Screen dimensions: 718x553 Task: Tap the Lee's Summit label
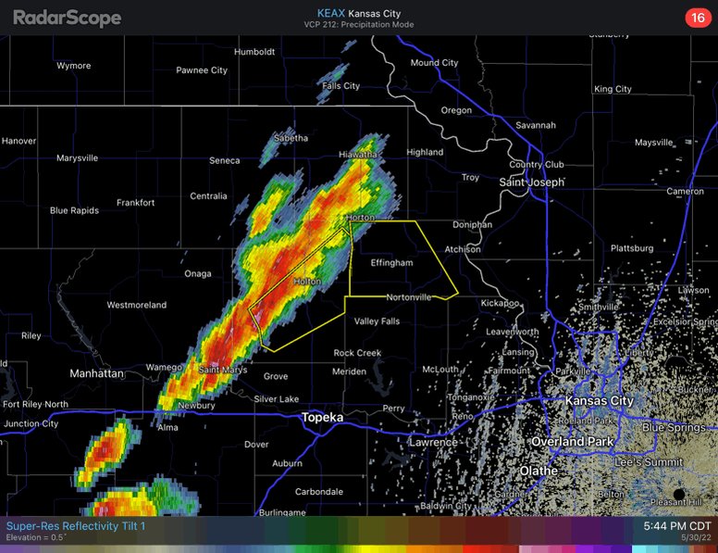[x=649, y=462]
